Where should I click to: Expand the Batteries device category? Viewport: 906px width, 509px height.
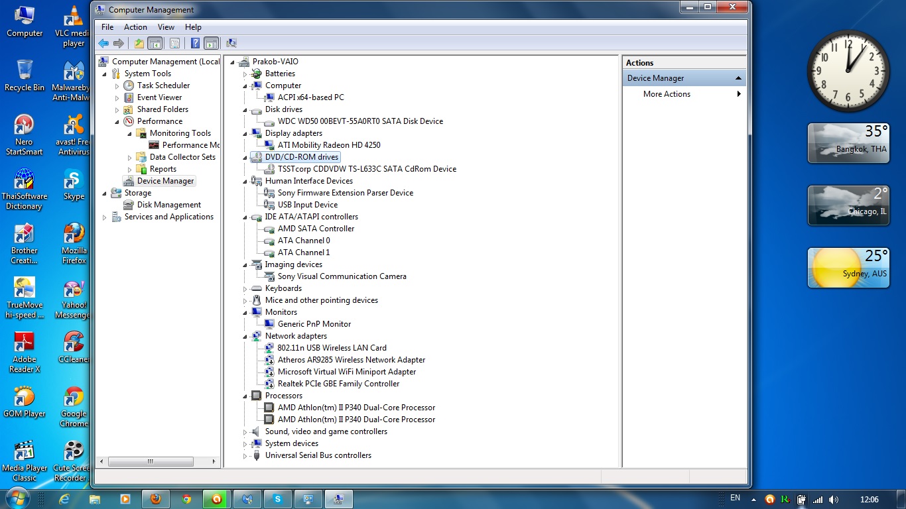click(x=245, y=74)
